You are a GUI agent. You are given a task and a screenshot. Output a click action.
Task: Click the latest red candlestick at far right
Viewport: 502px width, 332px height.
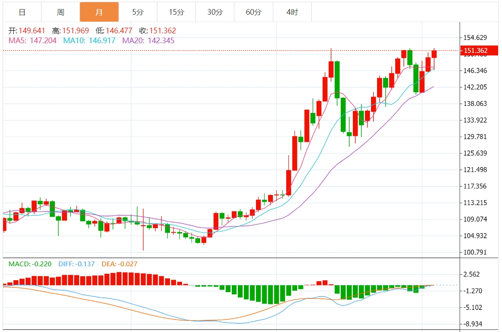pos(434,54)
